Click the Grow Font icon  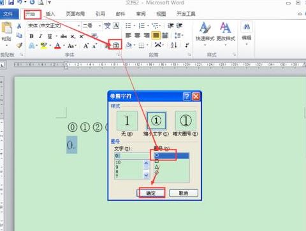[85, 46]
